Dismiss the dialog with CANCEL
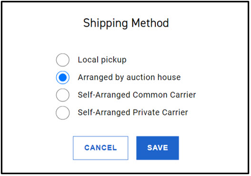 click(x=100, y=148)
